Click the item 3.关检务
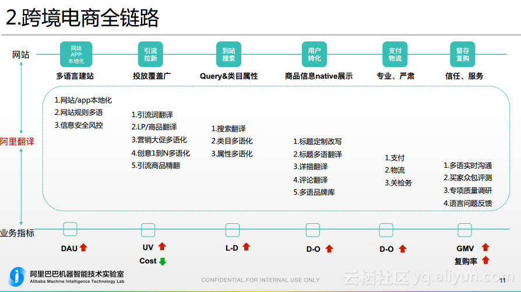 click(399, 182)
